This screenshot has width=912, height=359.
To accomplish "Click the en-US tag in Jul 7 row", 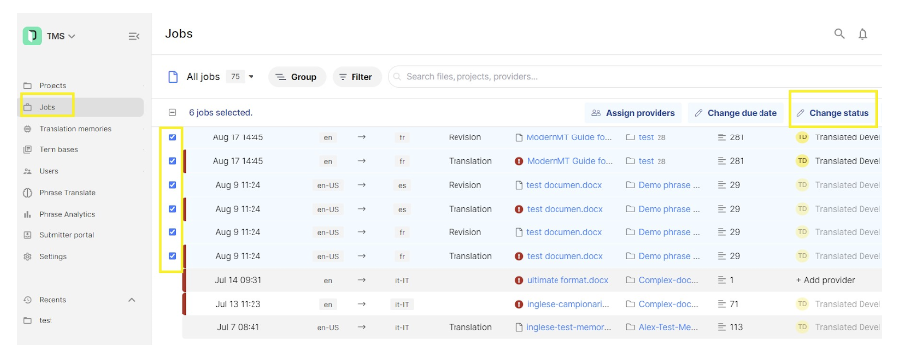I will tap(328, 327).
